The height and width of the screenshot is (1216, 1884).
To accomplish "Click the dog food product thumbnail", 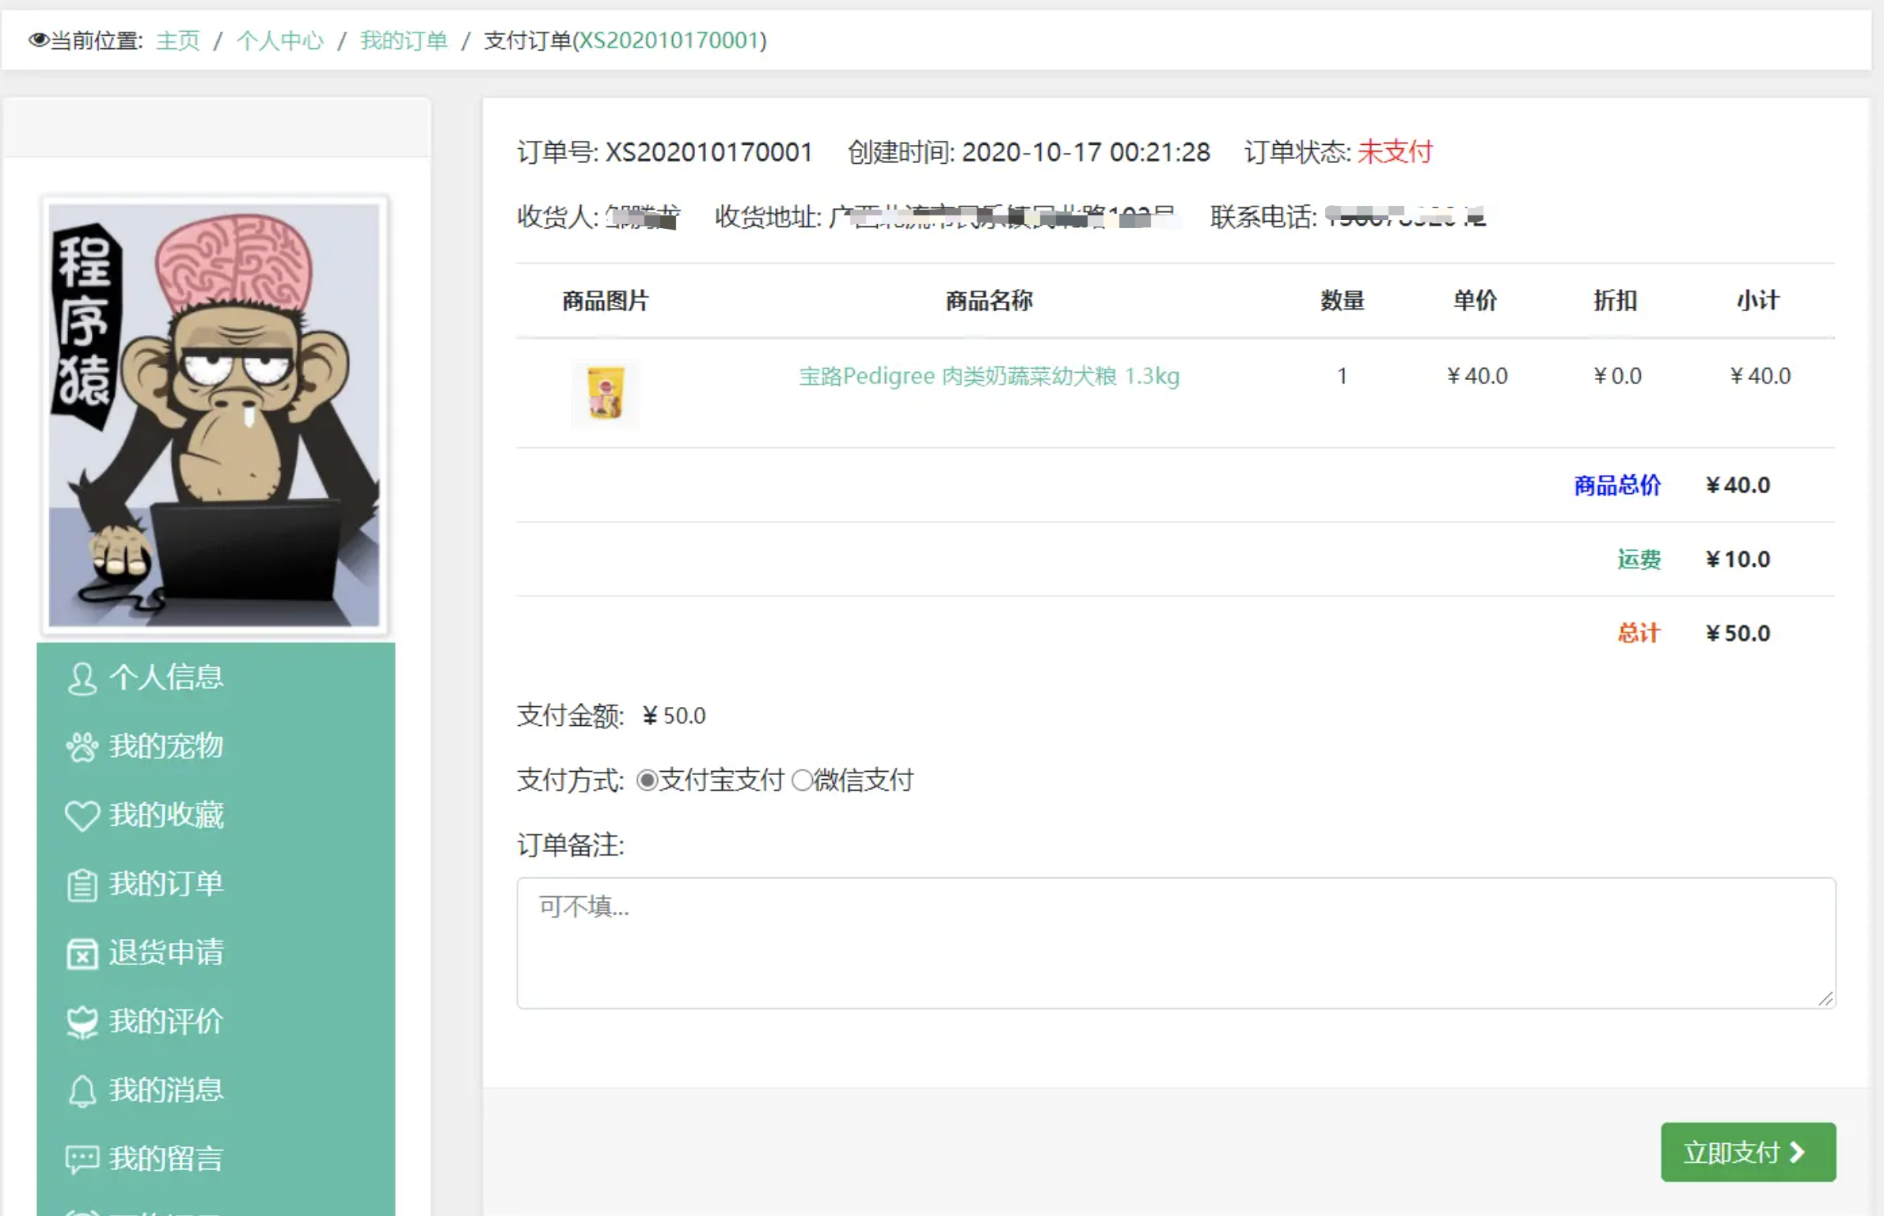I will click(606, 393).
